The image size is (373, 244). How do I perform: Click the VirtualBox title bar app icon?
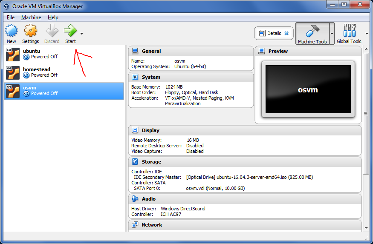[x=7, y=6]
